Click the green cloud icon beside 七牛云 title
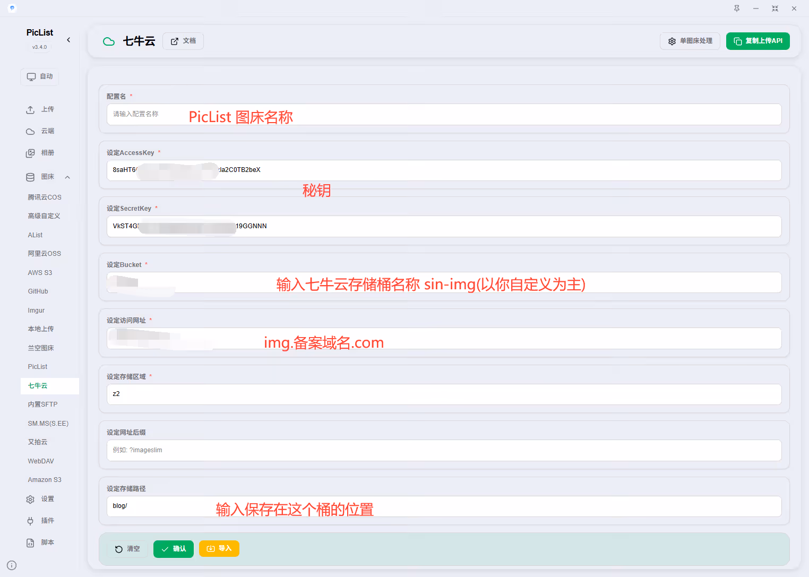 109,41
